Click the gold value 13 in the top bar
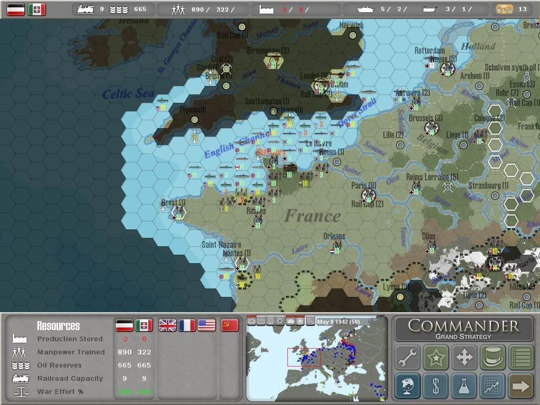 (523, 9)
